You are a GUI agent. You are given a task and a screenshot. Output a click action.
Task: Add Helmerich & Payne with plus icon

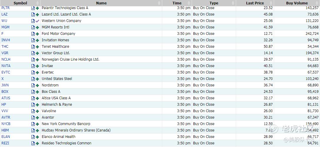point(37,105)
